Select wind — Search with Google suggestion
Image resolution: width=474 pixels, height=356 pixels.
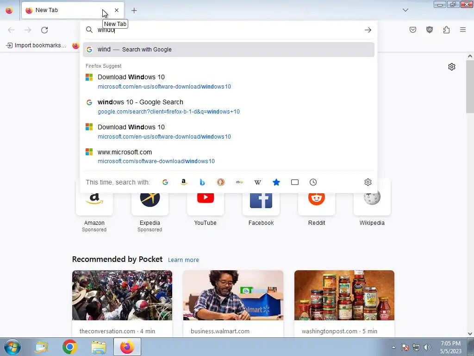pyautogui.click(x=229, y=49)
